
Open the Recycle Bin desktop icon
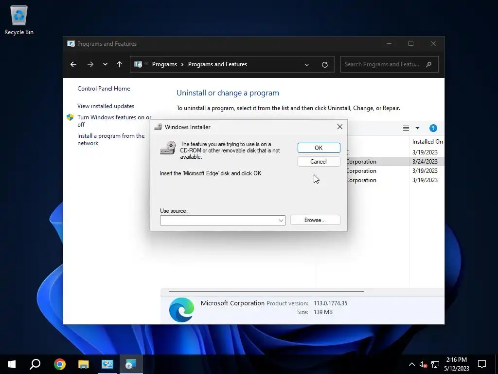(19, 20)
